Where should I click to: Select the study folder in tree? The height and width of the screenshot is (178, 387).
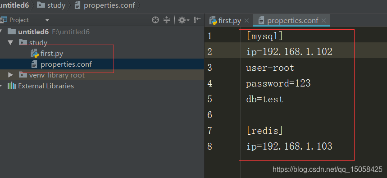(x=38, y=43)
